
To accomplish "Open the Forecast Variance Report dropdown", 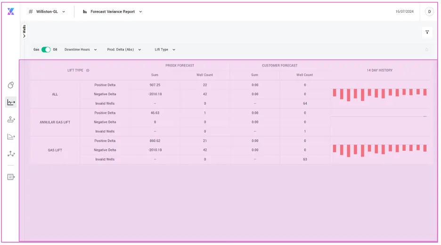I will click(x=113, y=11).
